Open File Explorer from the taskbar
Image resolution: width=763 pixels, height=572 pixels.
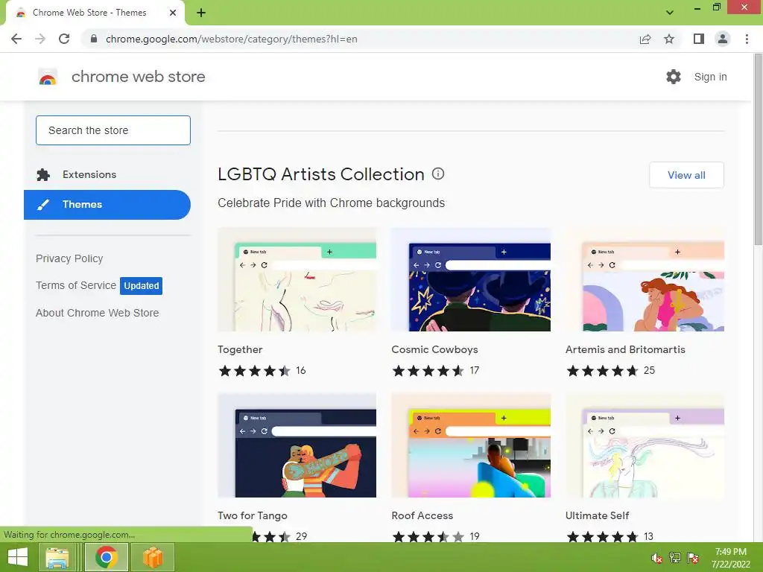tap(57, 557)
